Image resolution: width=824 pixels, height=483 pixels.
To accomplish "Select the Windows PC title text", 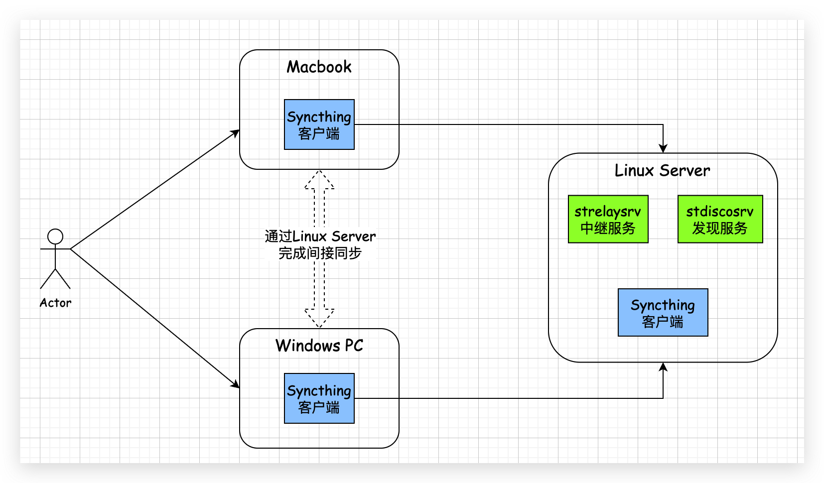I will [319, 346].
